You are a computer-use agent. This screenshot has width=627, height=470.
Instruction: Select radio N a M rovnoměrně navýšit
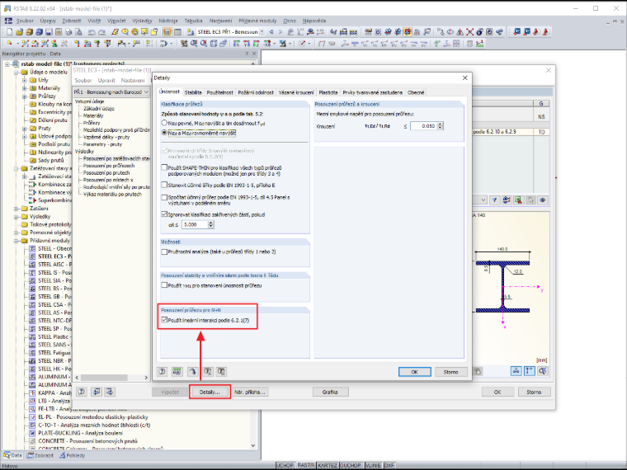(x=164, y=133)
